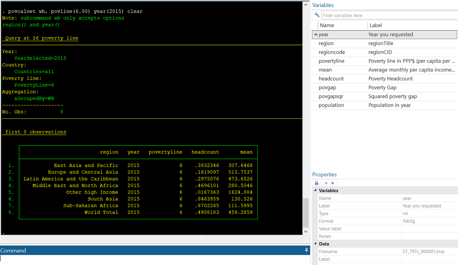Click the empty Value label property field

click(x=429, y=229)
